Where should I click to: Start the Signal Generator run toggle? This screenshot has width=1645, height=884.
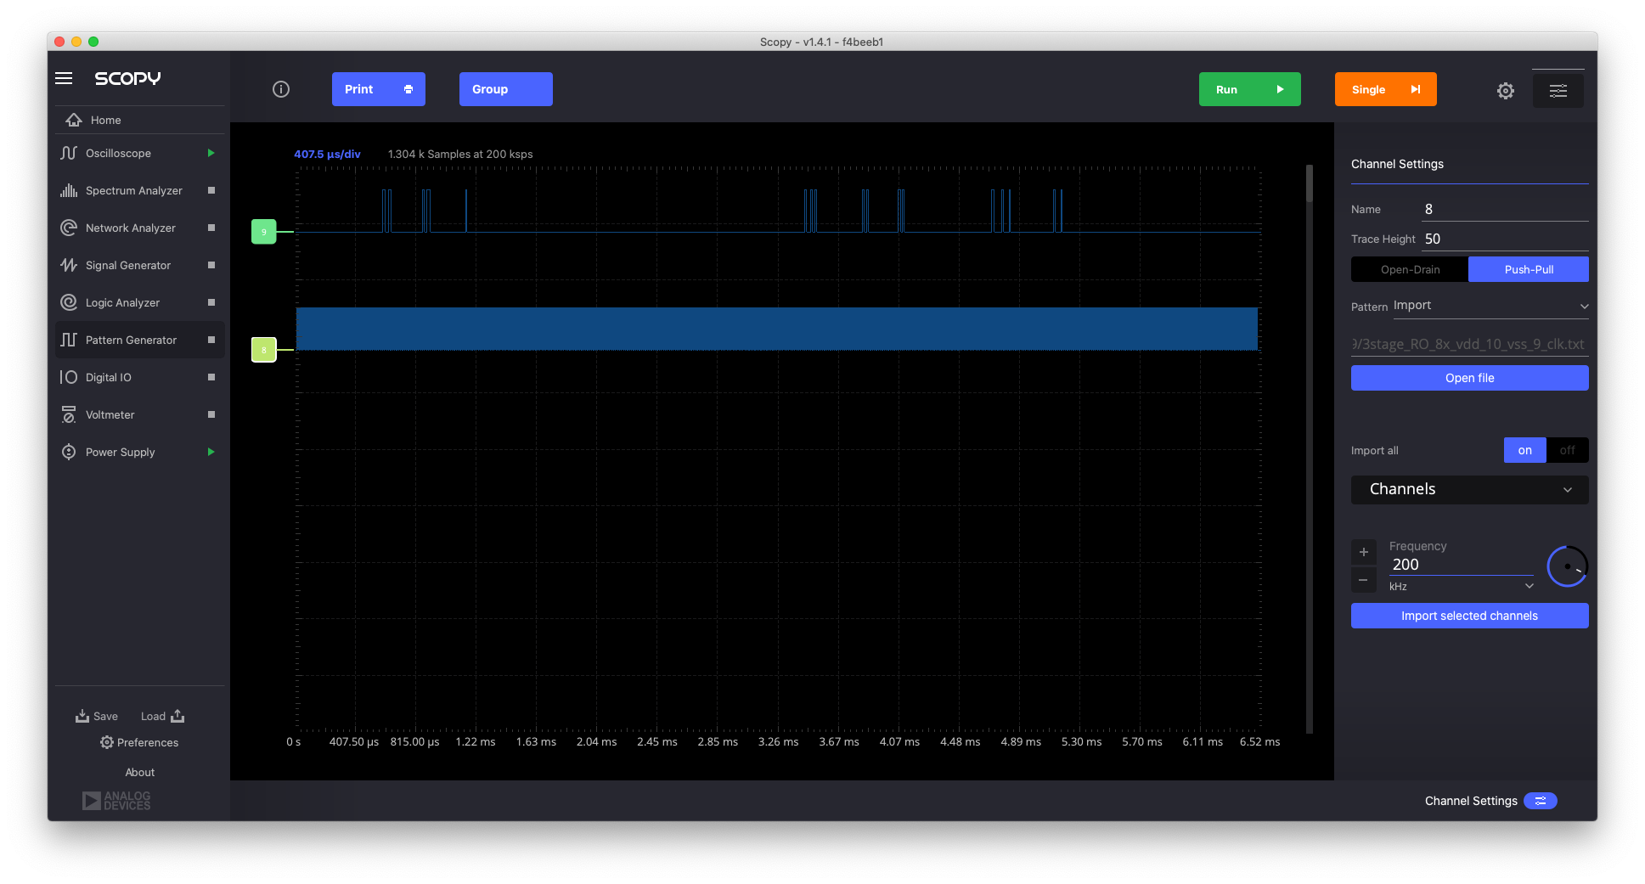(x=211, y=265)
